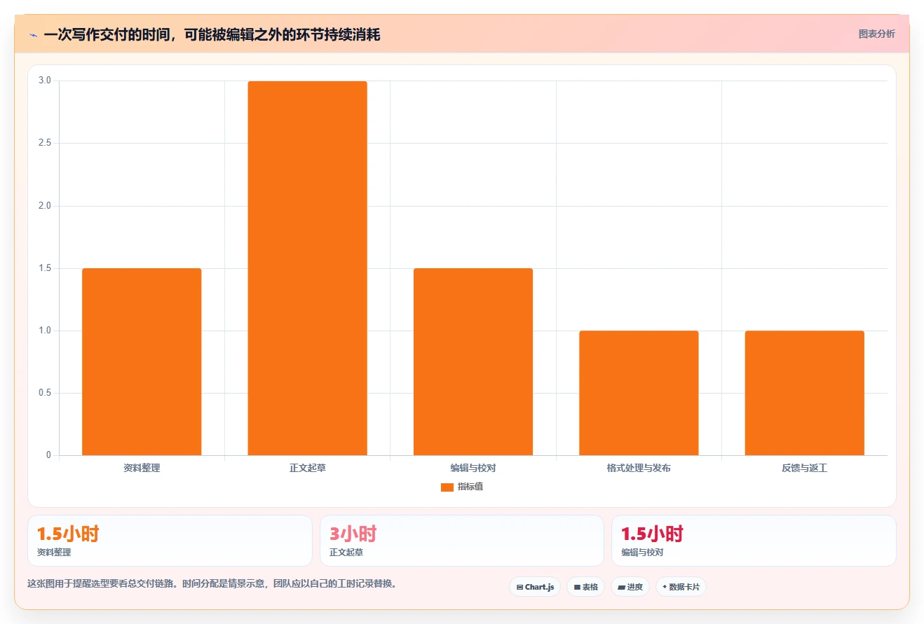Click the 反馈与返工 axis label

pyautogui.click(x=804, y=468)
